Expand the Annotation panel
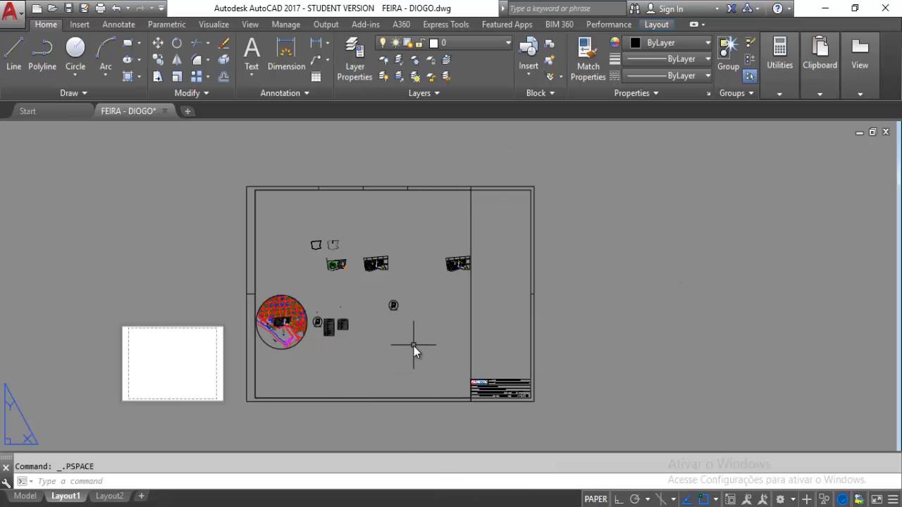 (x=285, y=93)
